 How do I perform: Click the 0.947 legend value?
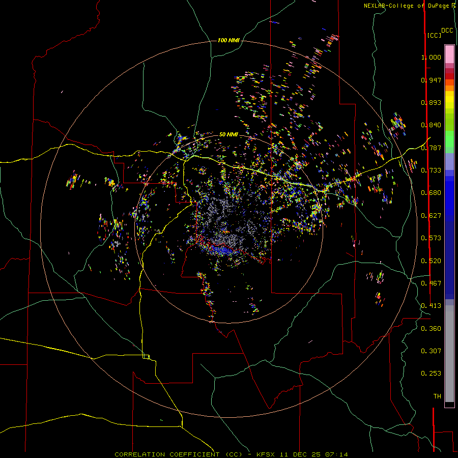[431, 80]
